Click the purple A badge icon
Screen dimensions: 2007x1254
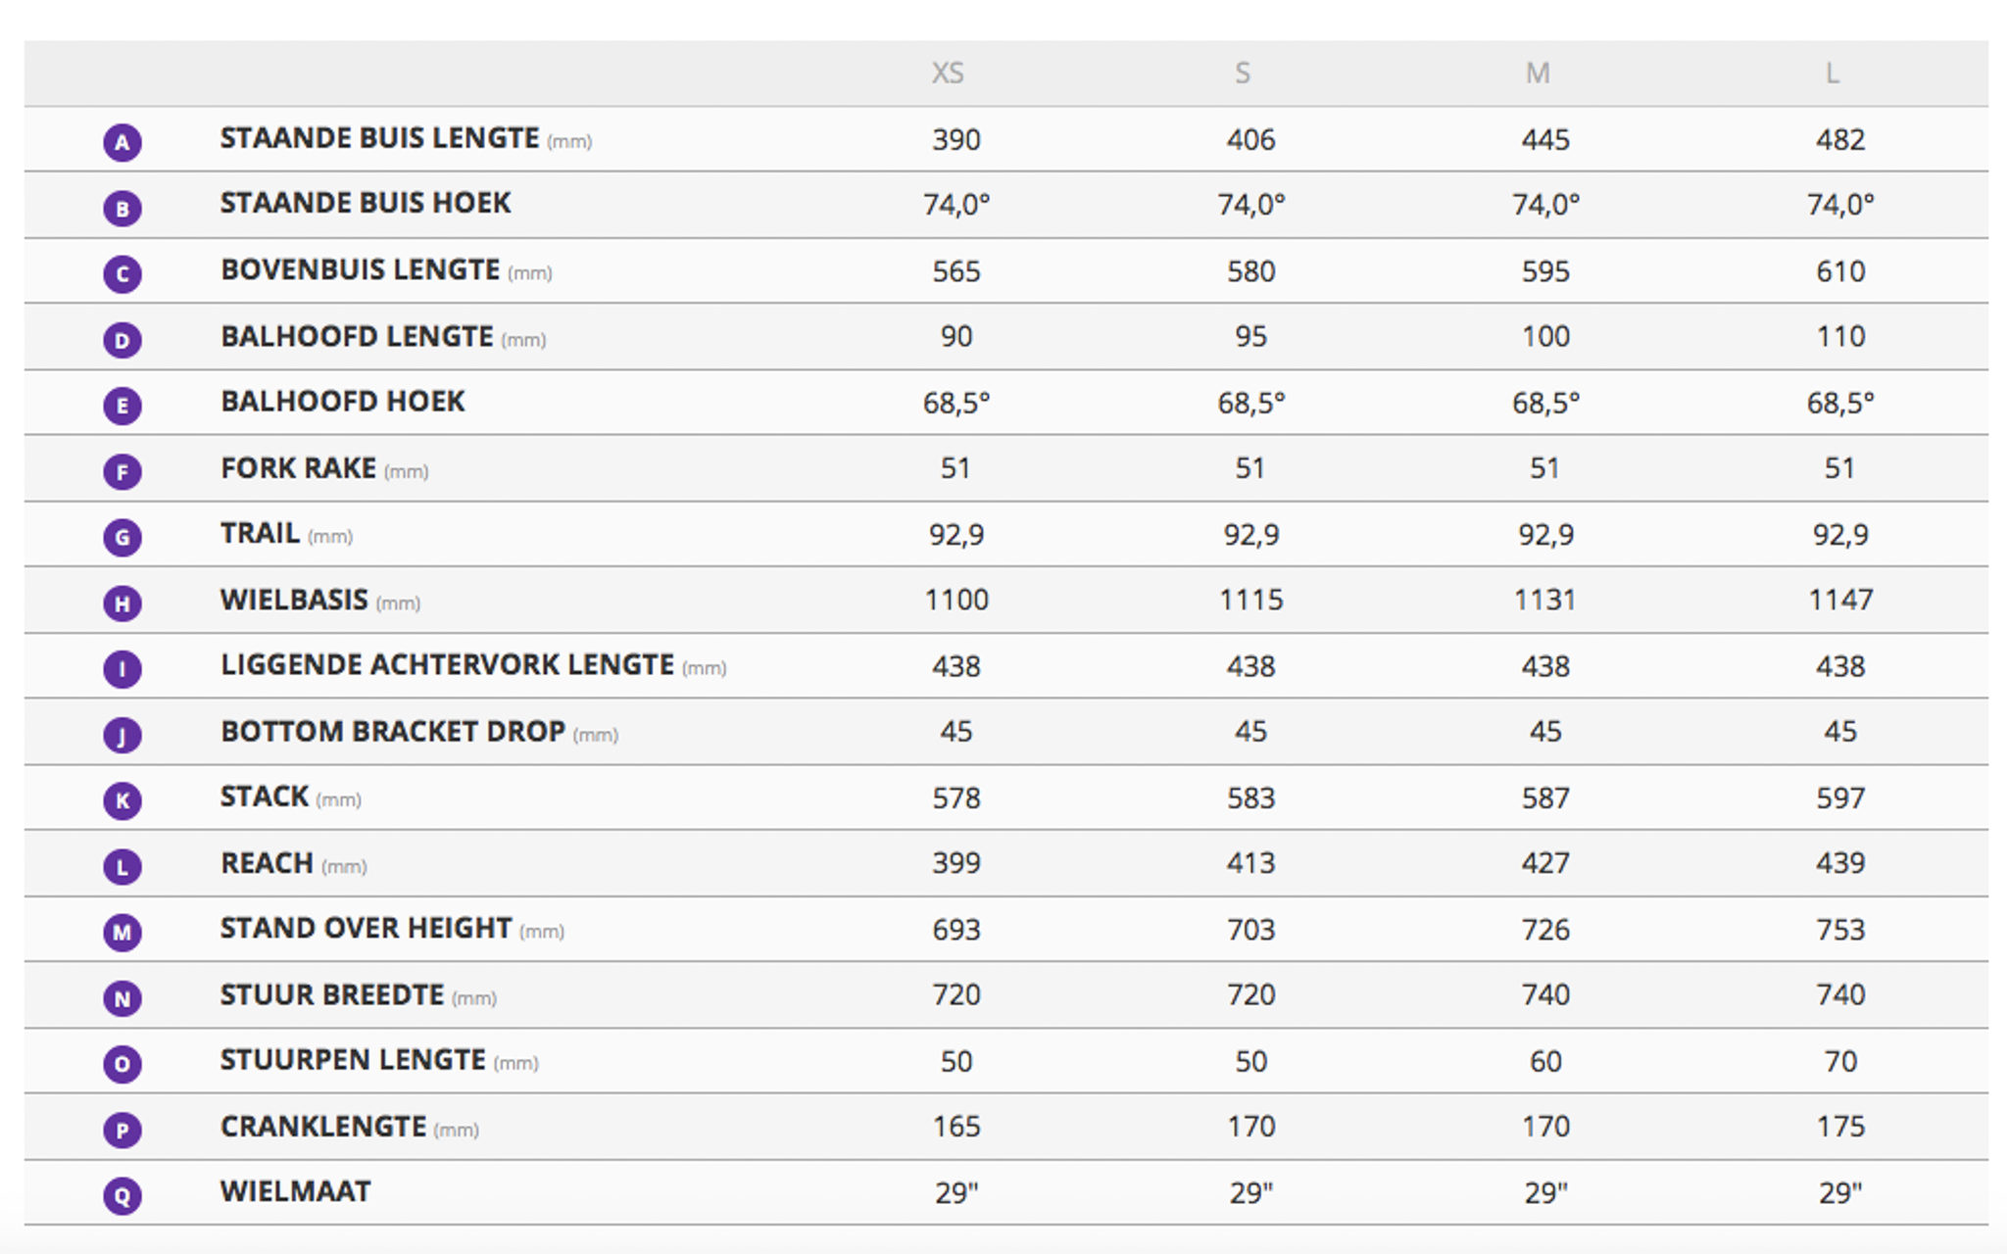point(122,142)
